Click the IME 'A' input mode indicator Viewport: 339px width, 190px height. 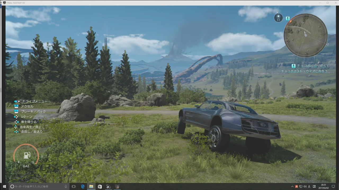click(309, 187)
